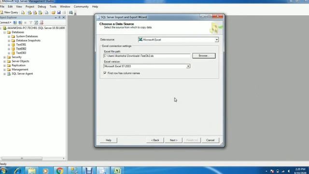Viewport: 309px width, 174px height.
Task: Collapse the Databases folder node
Action: tap(4, 32)
